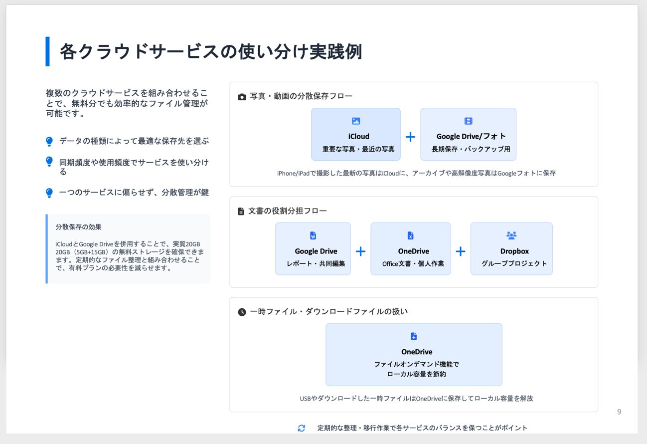Select the Dropbox グループプロジェクト card
The image size is (647, 444).
coord(511,249)
